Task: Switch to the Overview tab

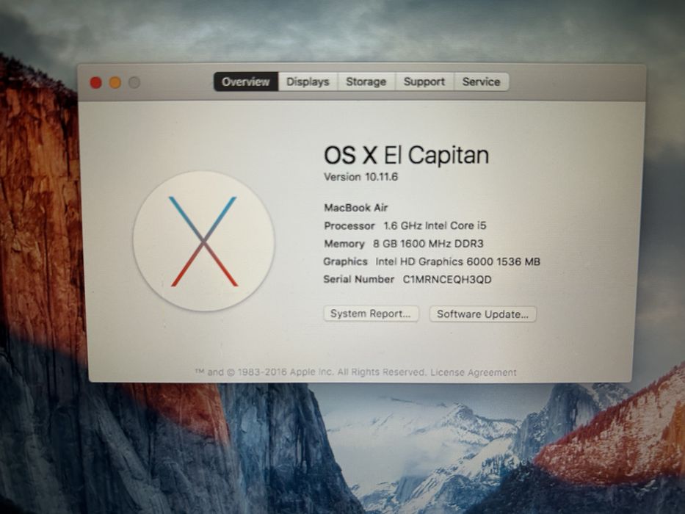Action: point(246,82)
